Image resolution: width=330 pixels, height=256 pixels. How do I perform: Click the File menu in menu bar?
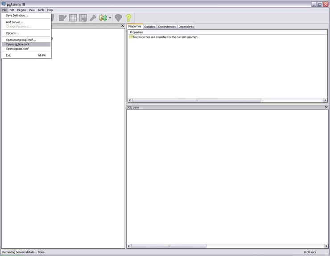[4, 10]
